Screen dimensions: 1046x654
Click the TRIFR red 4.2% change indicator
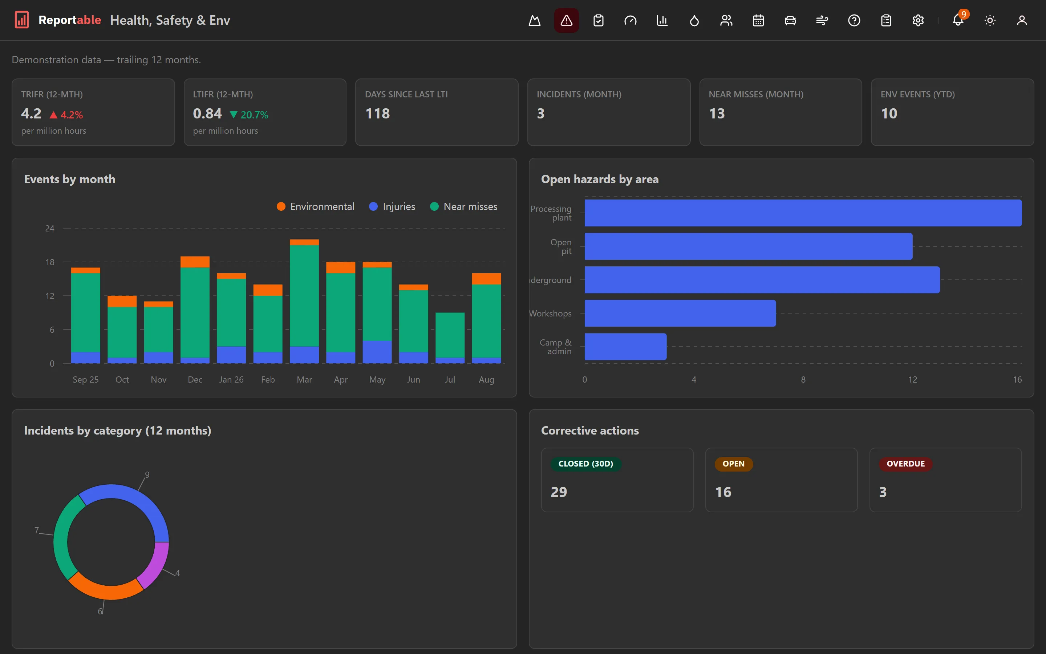(x=66, y=114)
